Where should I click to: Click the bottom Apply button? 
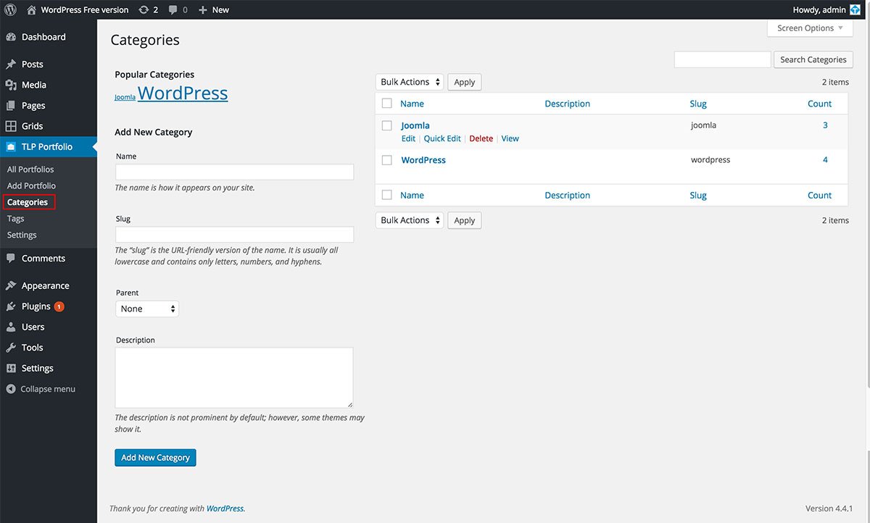465,220
